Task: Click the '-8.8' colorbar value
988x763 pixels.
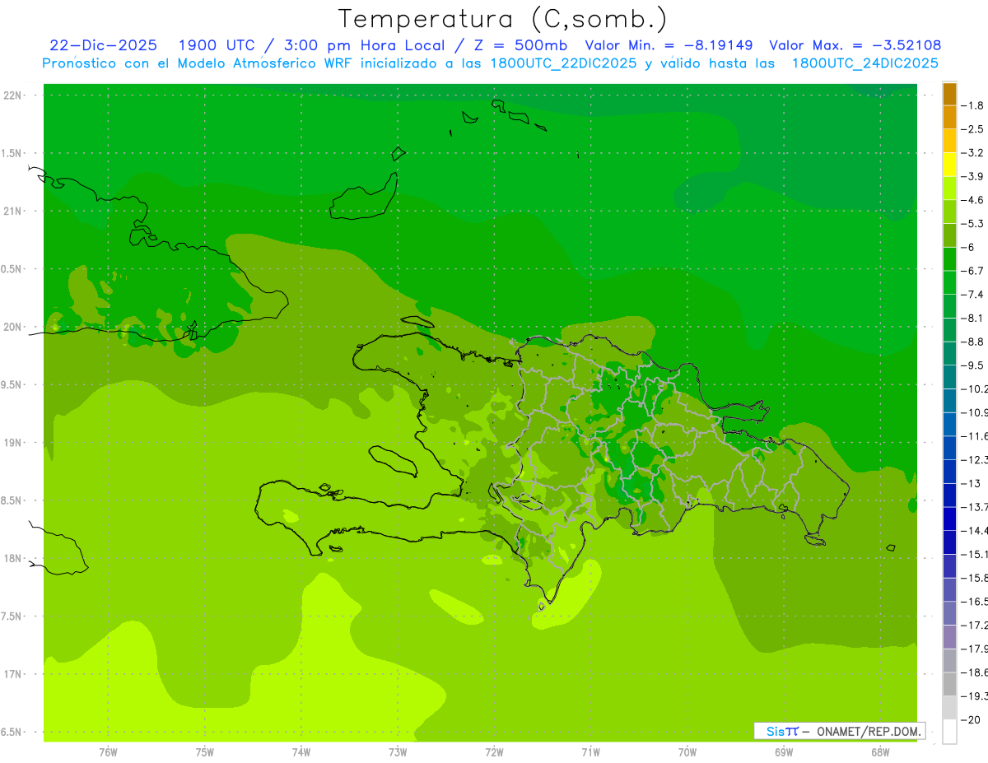Action: (973, 342)
